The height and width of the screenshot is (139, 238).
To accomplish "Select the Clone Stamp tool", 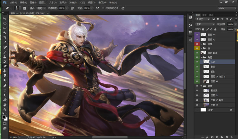I will click(x=5, y=57).
